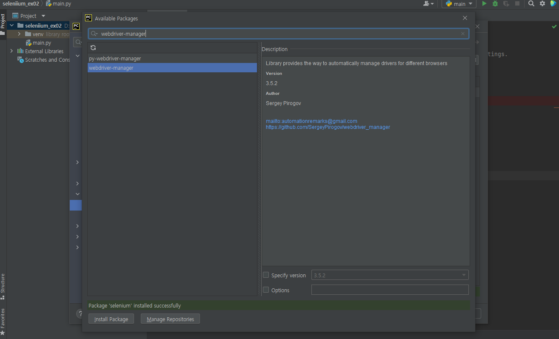Image resolution: width=559 pixels, height=339 pixels.
Task: Expand the External Libraries node arrow
Action: [11, 51]
